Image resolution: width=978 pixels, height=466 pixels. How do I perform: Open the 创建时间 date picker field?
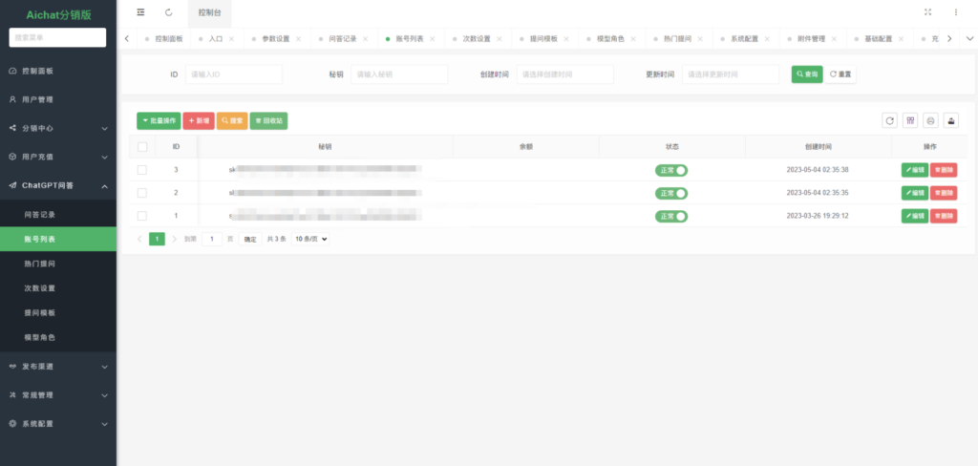pos(565,74)
